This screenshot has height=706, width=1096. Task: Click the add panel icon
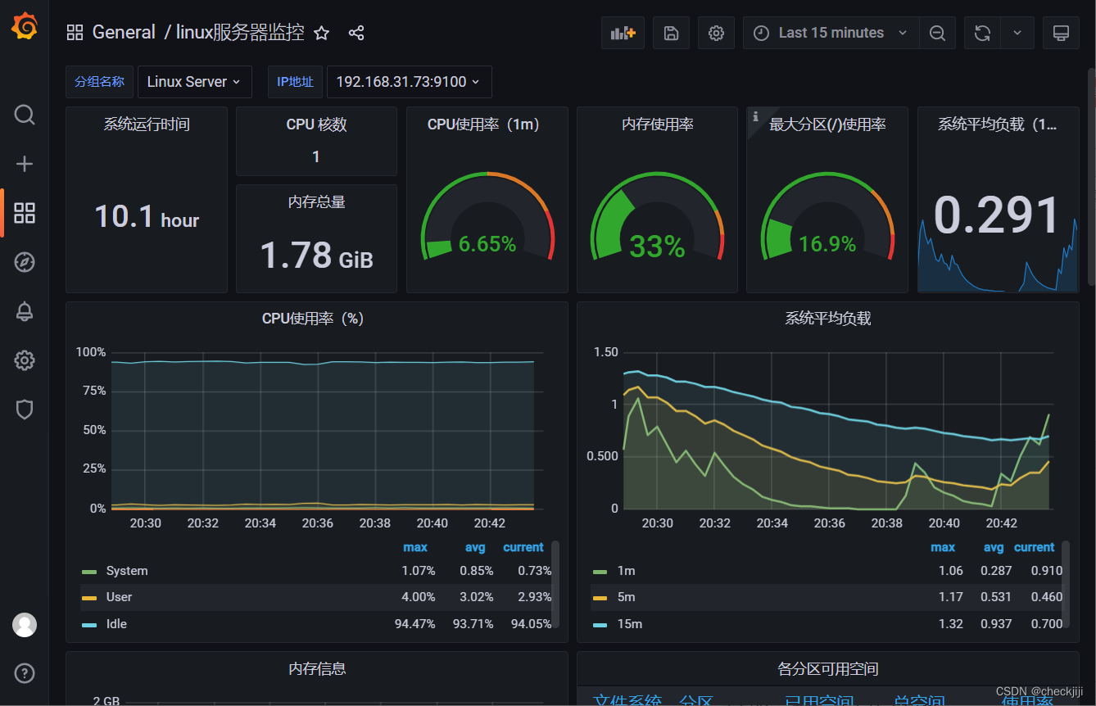point(623,33)
